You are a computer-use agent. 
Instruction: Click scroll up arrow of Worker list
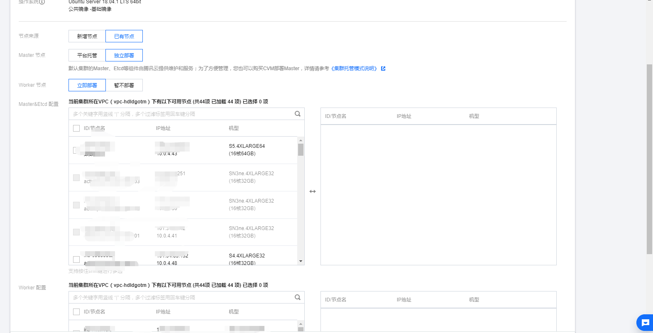click(x=301, y=324)
